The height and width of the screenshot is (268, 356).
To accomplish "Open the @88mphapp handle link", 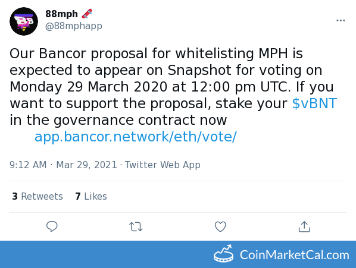I will coord(74,26).
